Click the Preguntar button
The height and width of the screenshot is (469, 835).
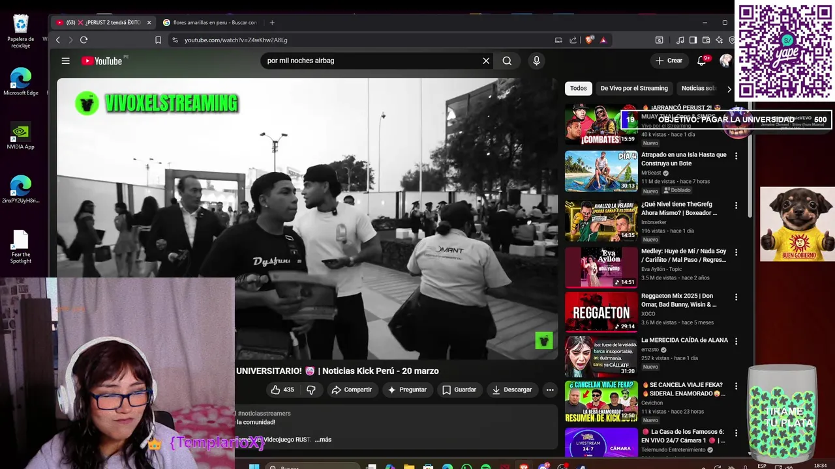point(406,390)
